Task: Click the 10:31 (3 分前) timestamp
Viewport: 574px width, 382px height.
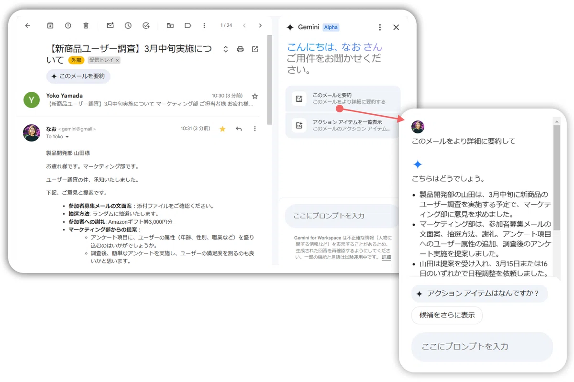Action: pyautogui.click(x=195, y=129)
